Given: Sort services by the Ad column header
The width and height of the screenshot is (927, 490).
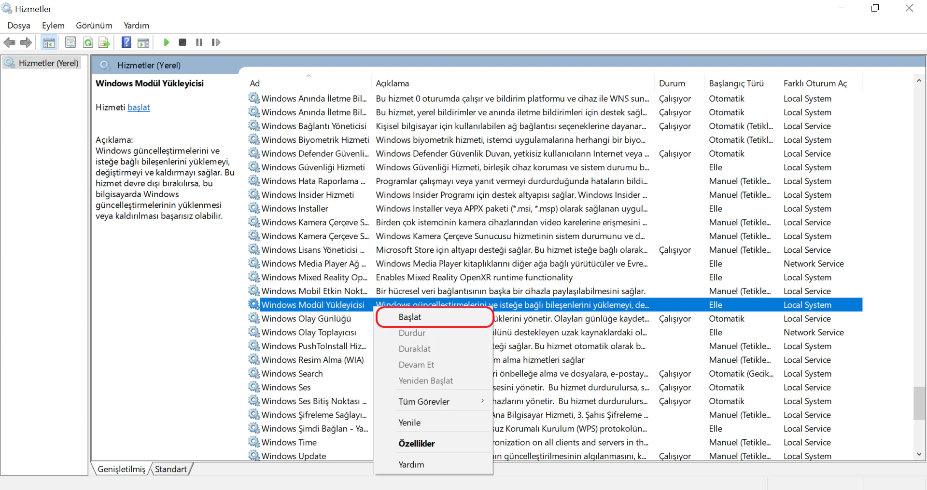Looking at the screenshot, I should 255,83.
